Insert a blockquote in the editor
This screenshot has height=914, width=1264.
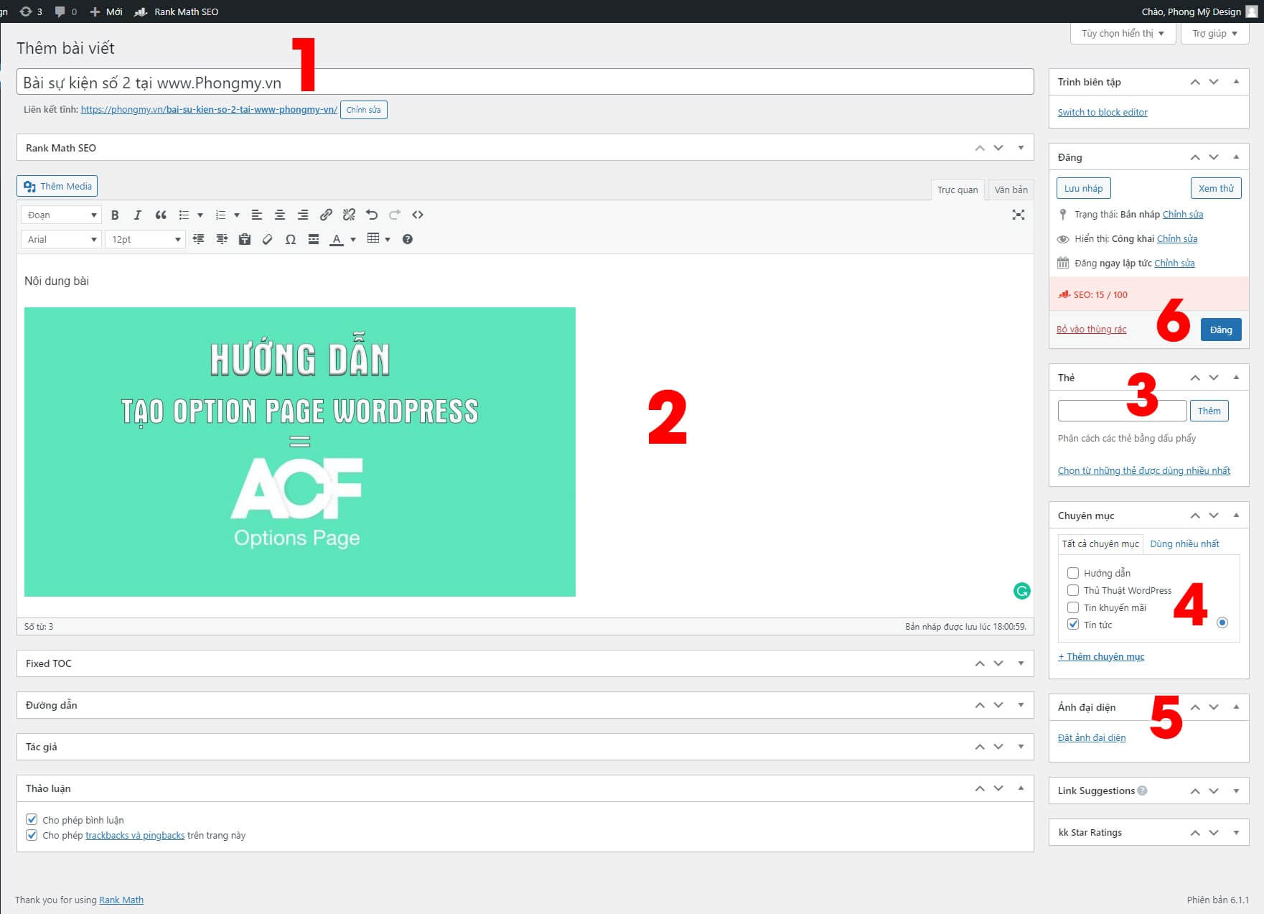pos(161,215)
